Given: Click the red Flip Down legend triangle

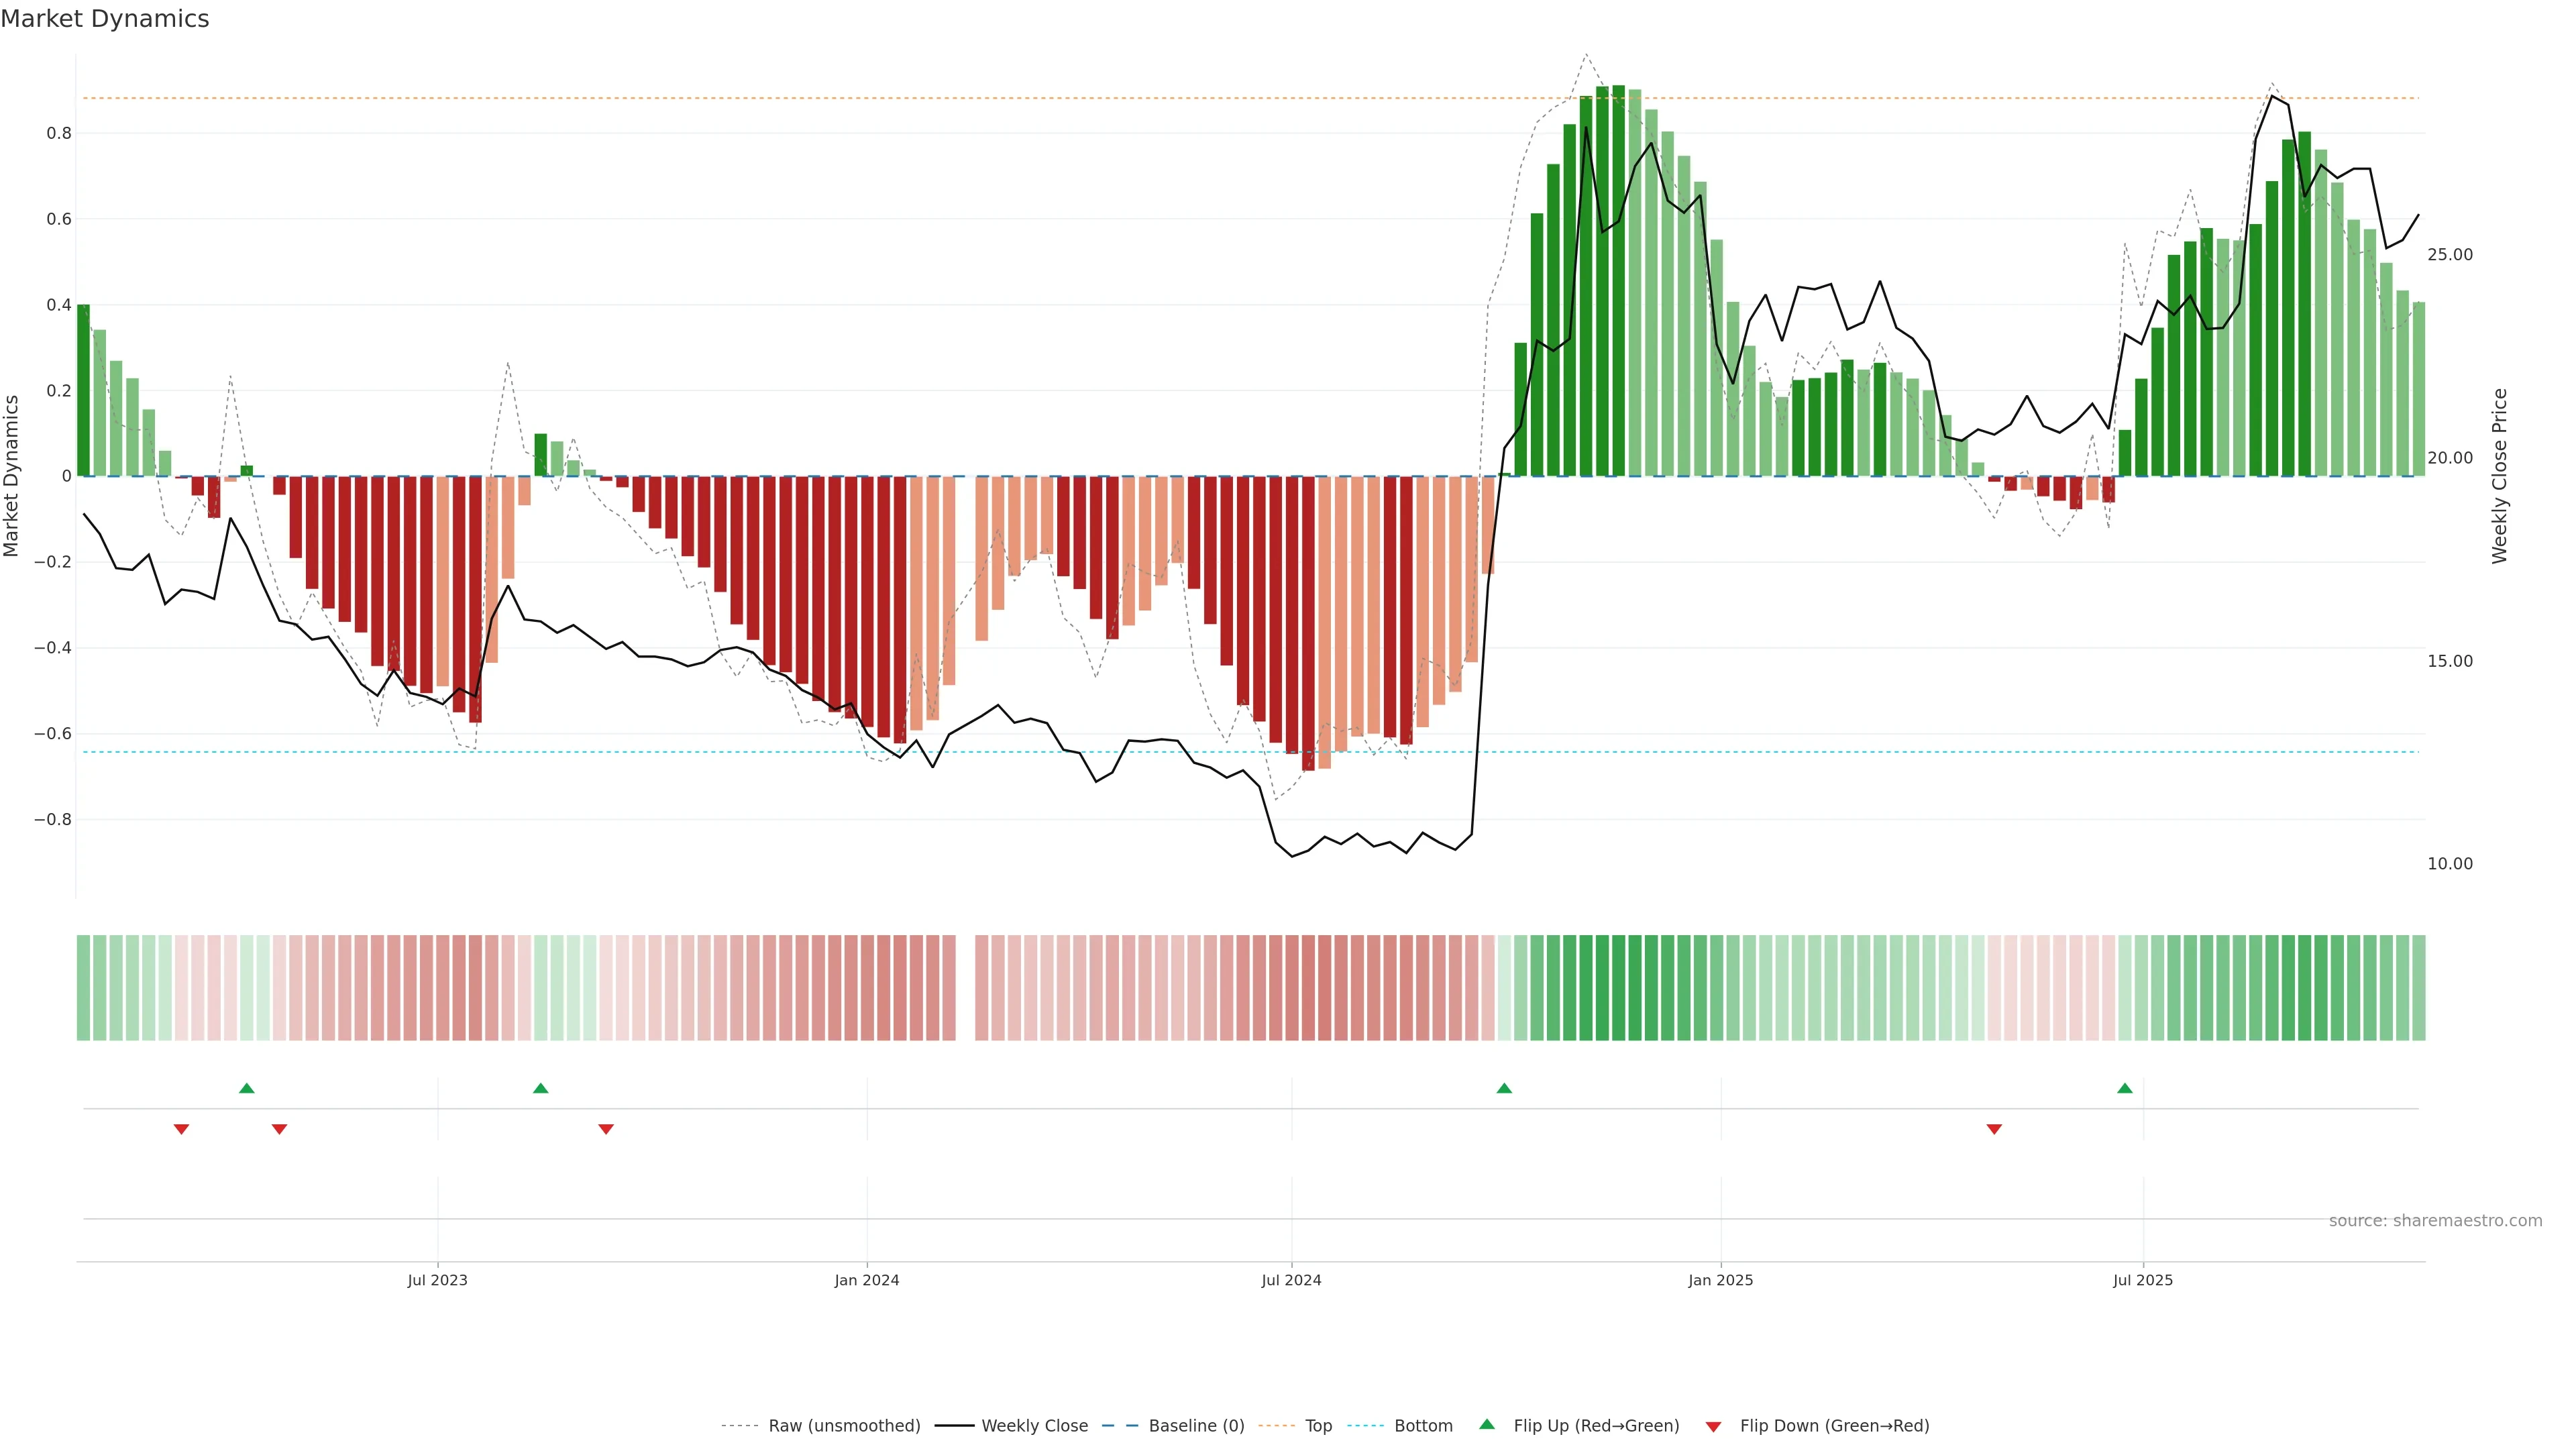Looking at the screenshot, I should tap(1713, 1426).
